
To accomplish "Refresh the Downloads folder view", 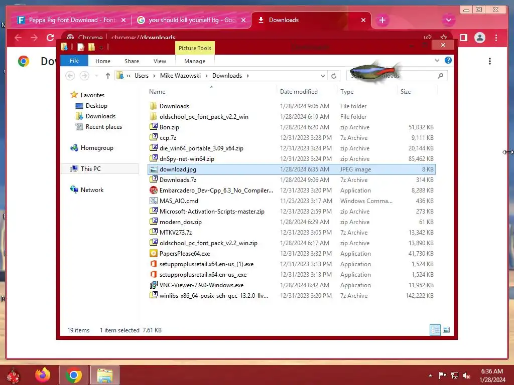I will click(x=334, y=76).
